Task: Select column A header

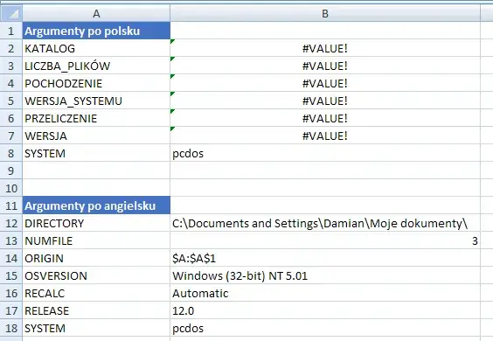Action: [96, 13]
